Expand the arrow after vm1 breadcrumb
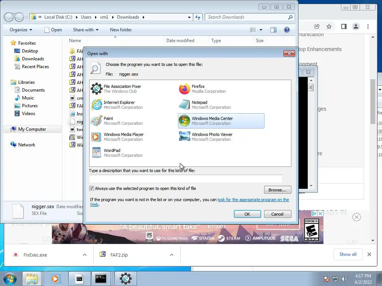The height and width of the screenshot is (286, 382). 113,17
